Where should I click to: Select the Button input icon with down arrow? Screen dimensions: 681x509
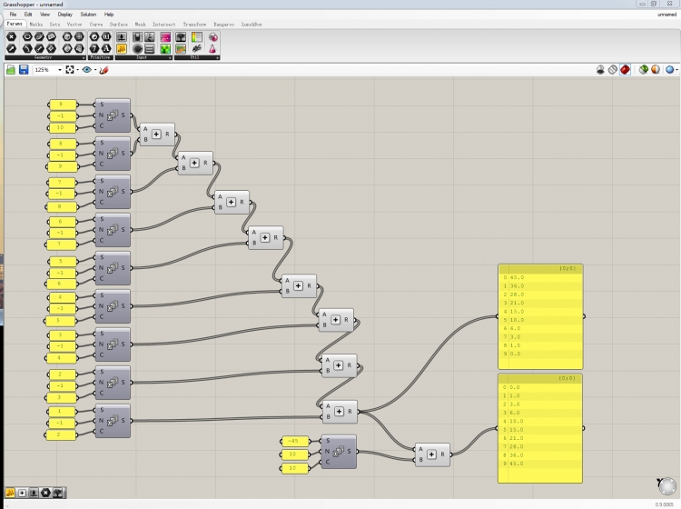(122, 37)
